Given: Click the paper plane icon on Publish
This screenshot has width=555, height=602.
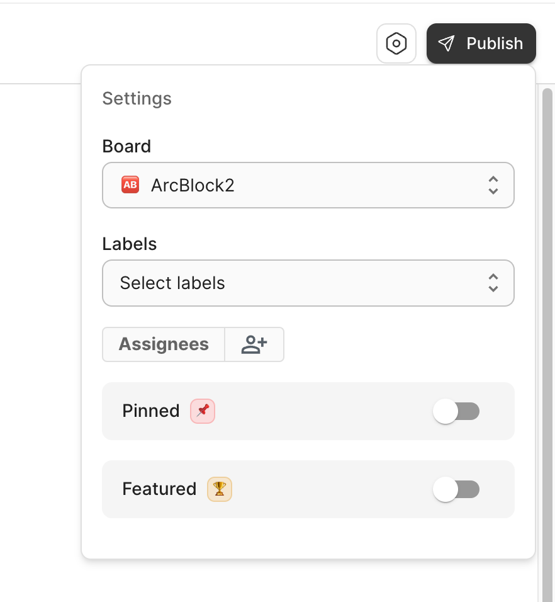Looking at the screenshot, I should [x=446, y=43].
